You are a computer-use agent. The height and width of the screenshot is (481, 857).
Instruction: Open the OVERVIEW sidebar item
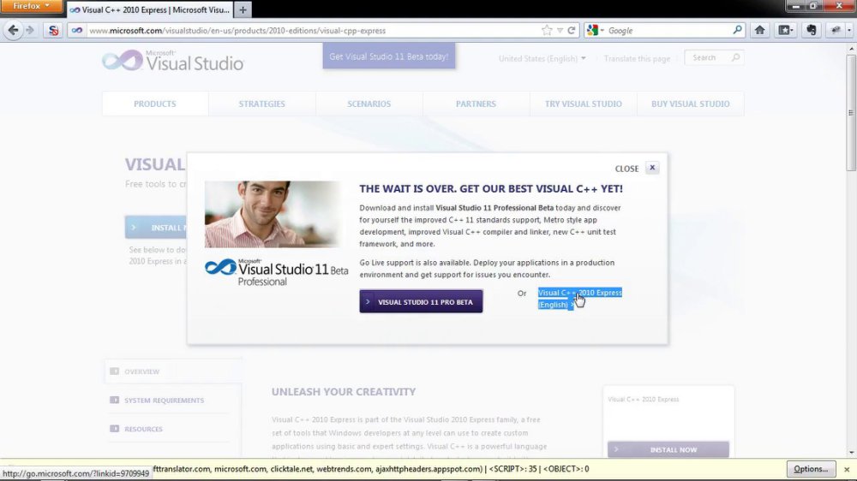[x=141, y=371]
